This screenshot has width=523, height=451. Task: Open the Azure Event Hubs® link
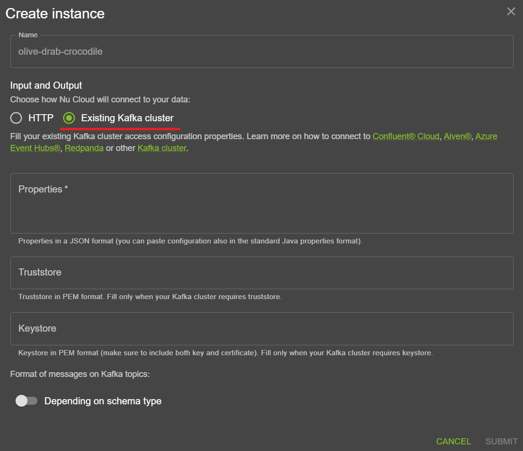[x=486, y=136]
